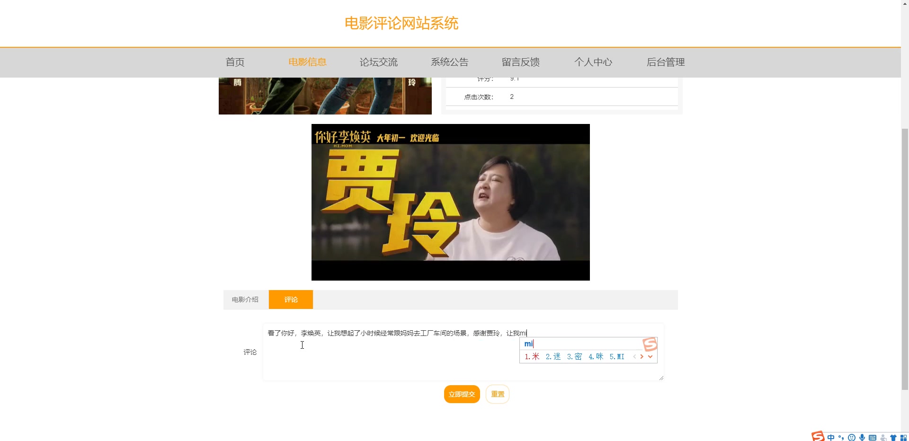The height and width of the screenshot is (441, 909).
Task: Open 个人中心 navigation item
Action: [593, 62]
